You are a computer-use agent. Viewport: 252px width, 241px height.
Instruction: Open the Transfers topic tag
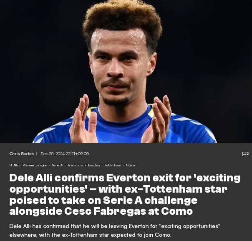(x=75, y=165)
